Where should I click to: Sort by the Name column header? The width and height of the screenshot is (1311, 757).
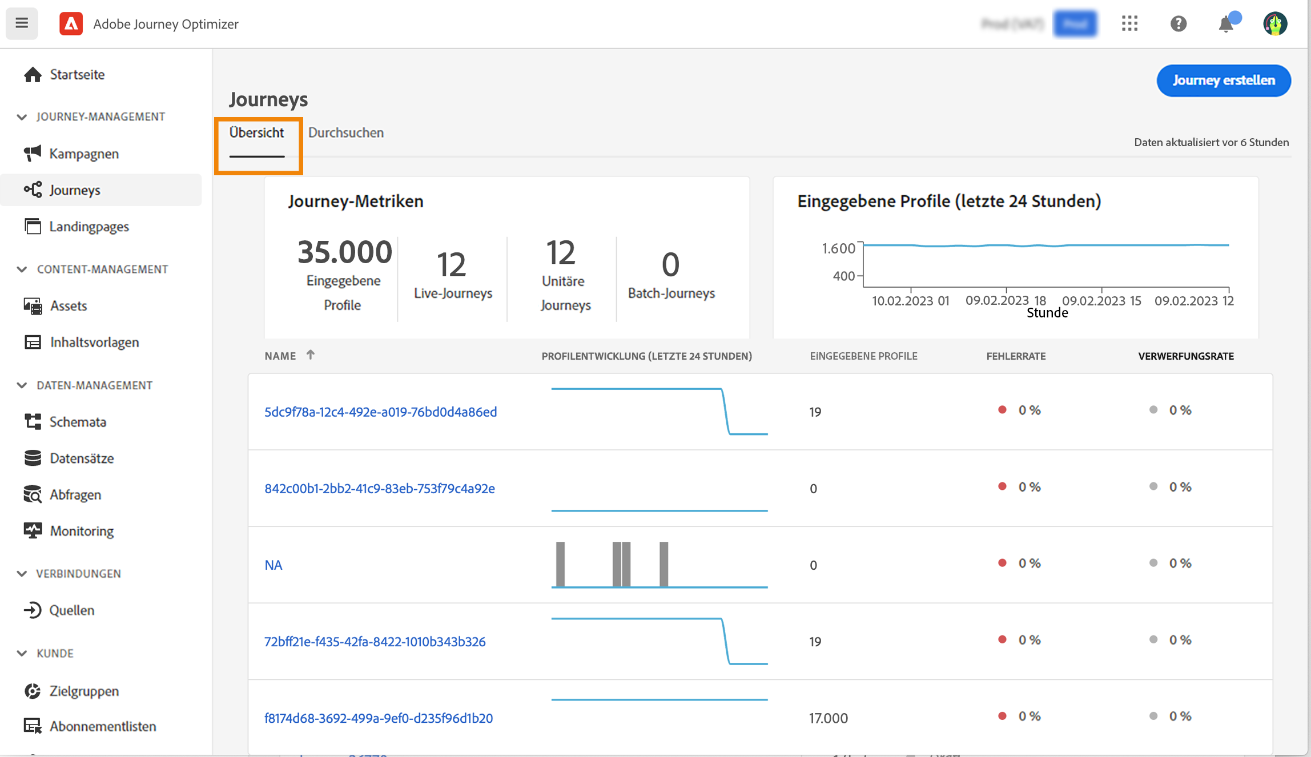click(280, 356)
